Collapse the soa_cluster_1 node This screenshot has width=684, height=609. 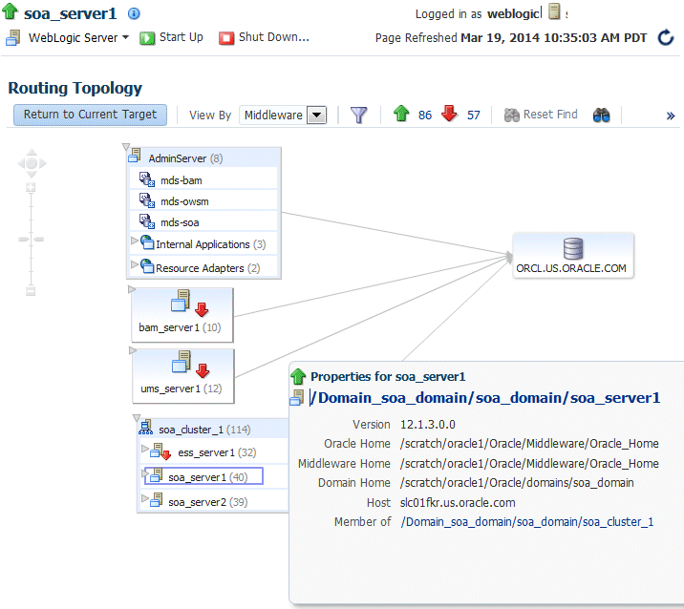(x=137, y=418)
